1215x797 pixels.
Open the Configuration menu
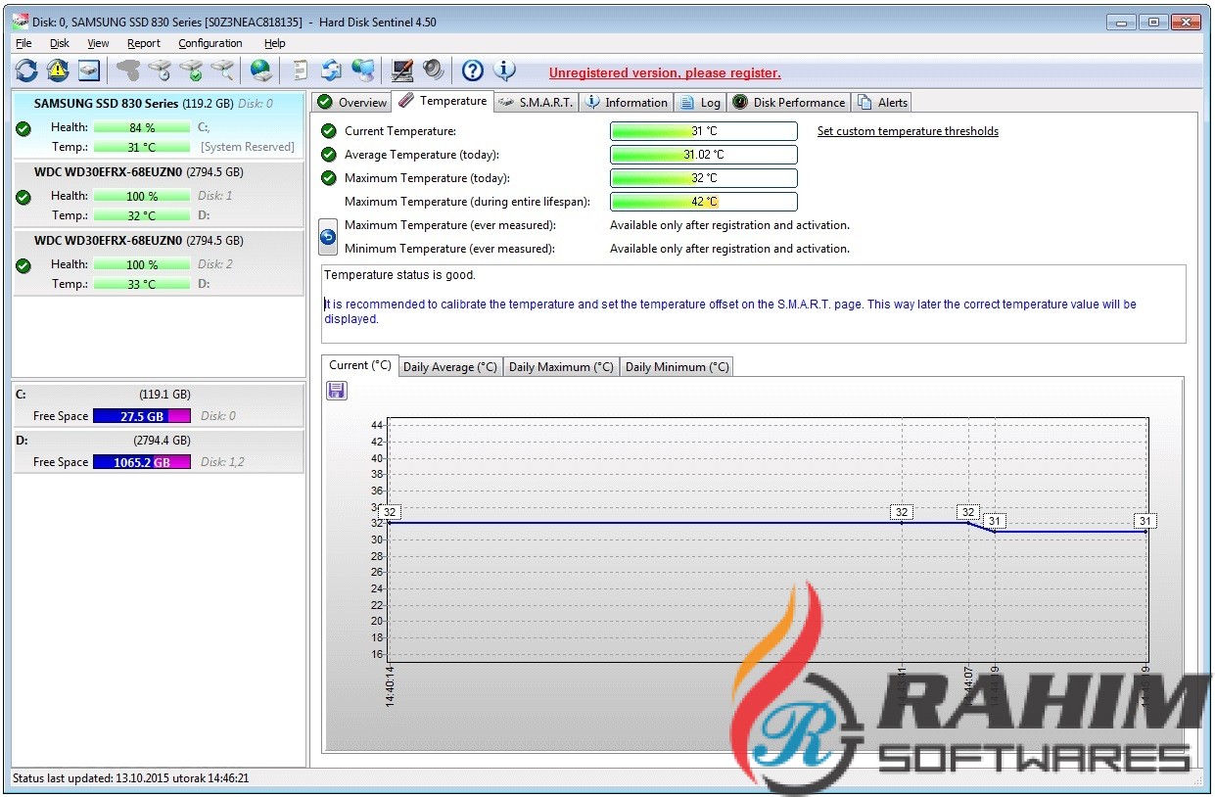tap(210, 43)
